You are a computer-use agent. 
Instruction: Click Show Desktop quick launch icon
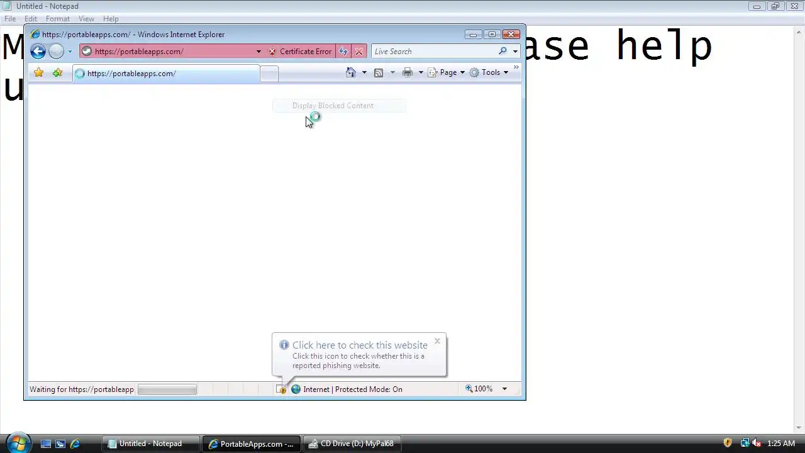pyautogui.click(x=46, y=444)
